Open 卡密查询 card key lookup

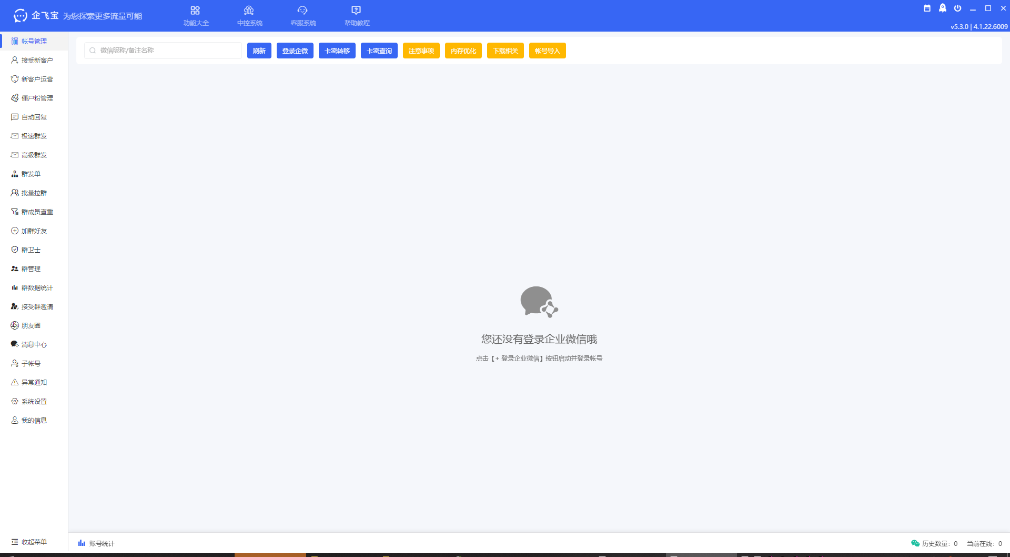click(379, 51)
